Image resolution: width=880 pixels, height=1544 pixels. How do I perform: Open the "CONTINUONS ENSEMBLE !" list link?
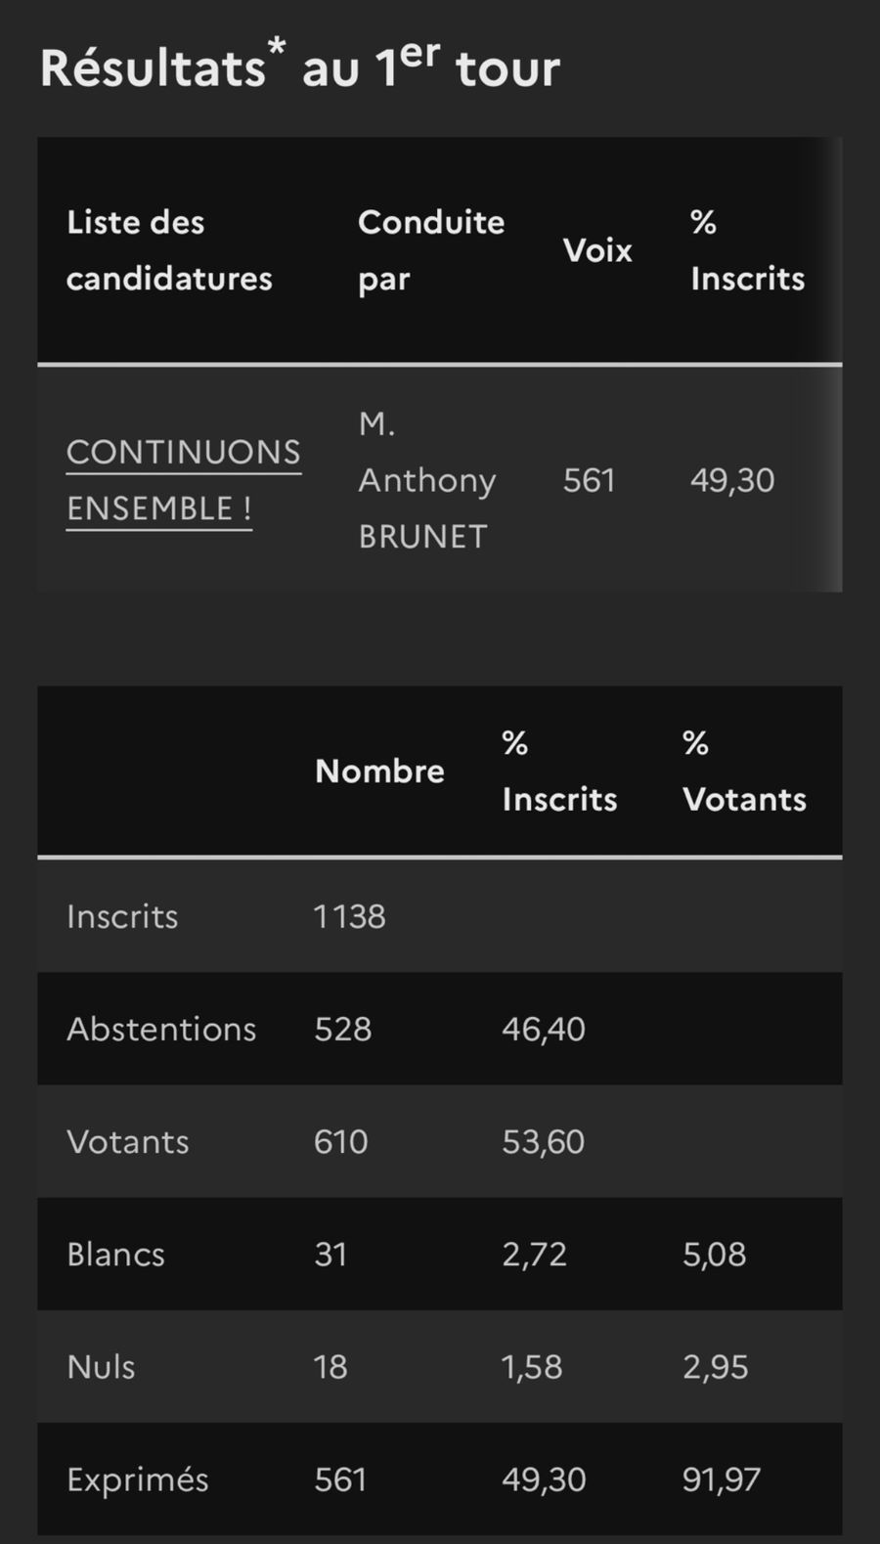(183, 479)
